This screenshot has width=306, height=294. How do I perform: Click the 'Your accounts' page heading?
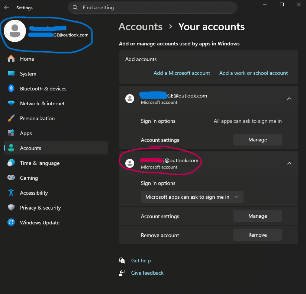211,26
